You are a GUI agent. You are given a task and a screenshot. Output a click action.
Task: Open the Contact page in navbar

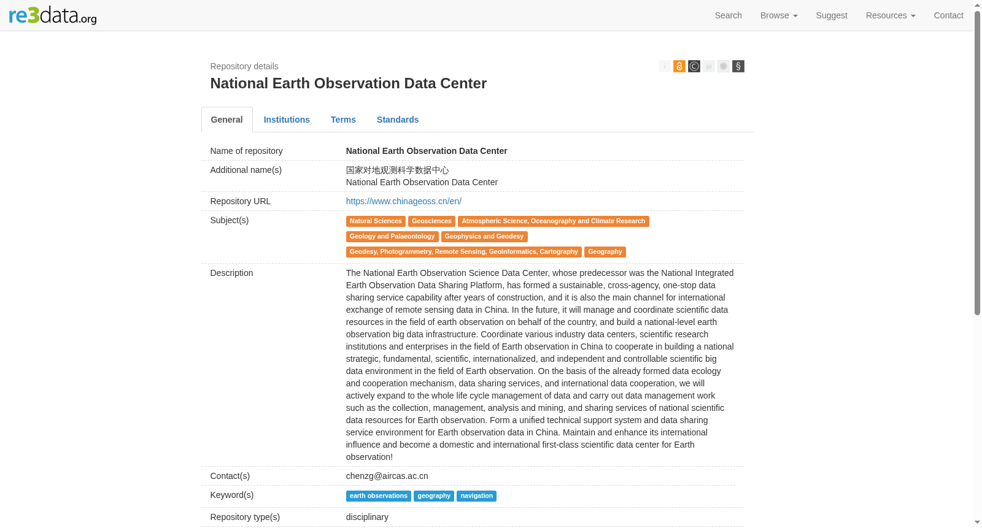949,15
